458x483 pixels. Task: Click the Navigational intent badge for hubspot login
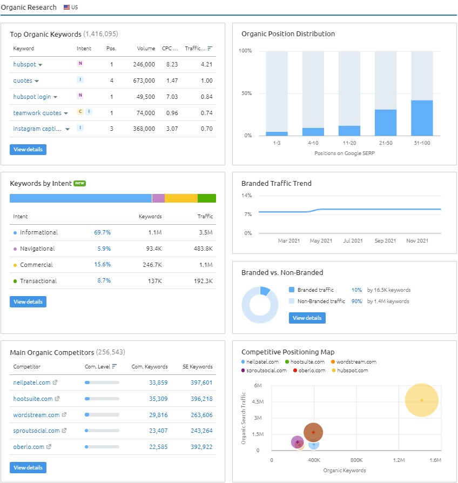pyautogui.click(x=80, y=96)
